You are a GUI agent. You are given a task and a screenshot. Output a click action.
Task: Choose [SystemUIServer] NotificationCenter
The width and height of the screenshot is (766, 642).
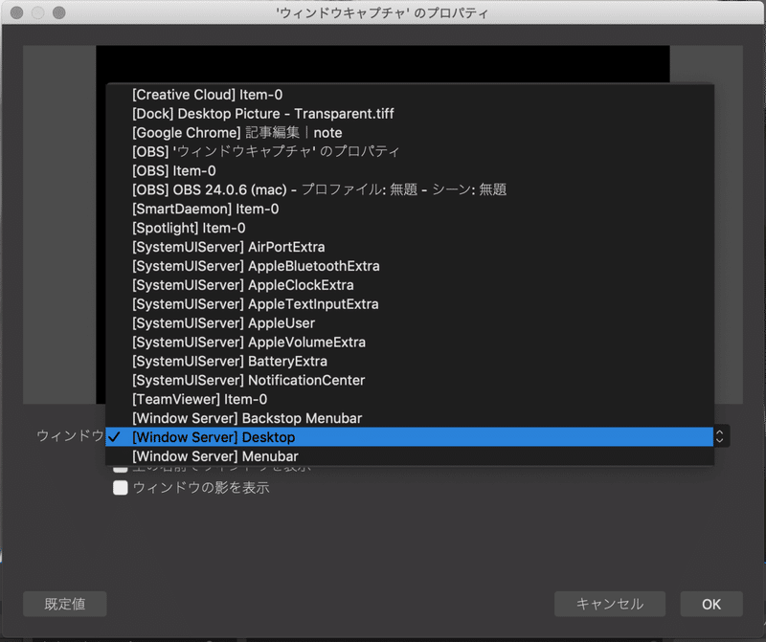(x=410, y=380)
